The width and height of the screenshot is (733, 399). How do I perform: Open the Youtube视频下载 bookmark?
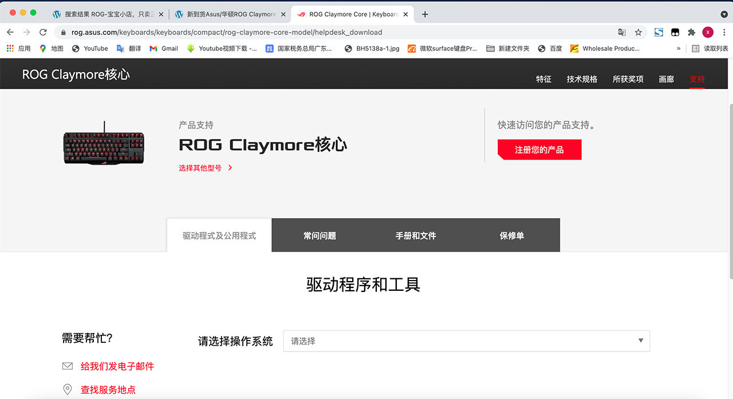222,49
